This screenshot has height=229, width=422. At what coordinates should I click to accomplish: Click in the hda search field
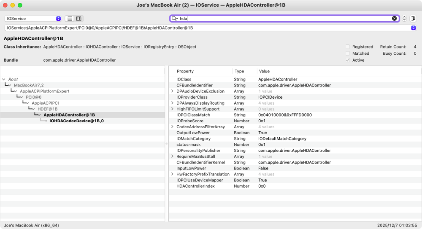[285, 19]
